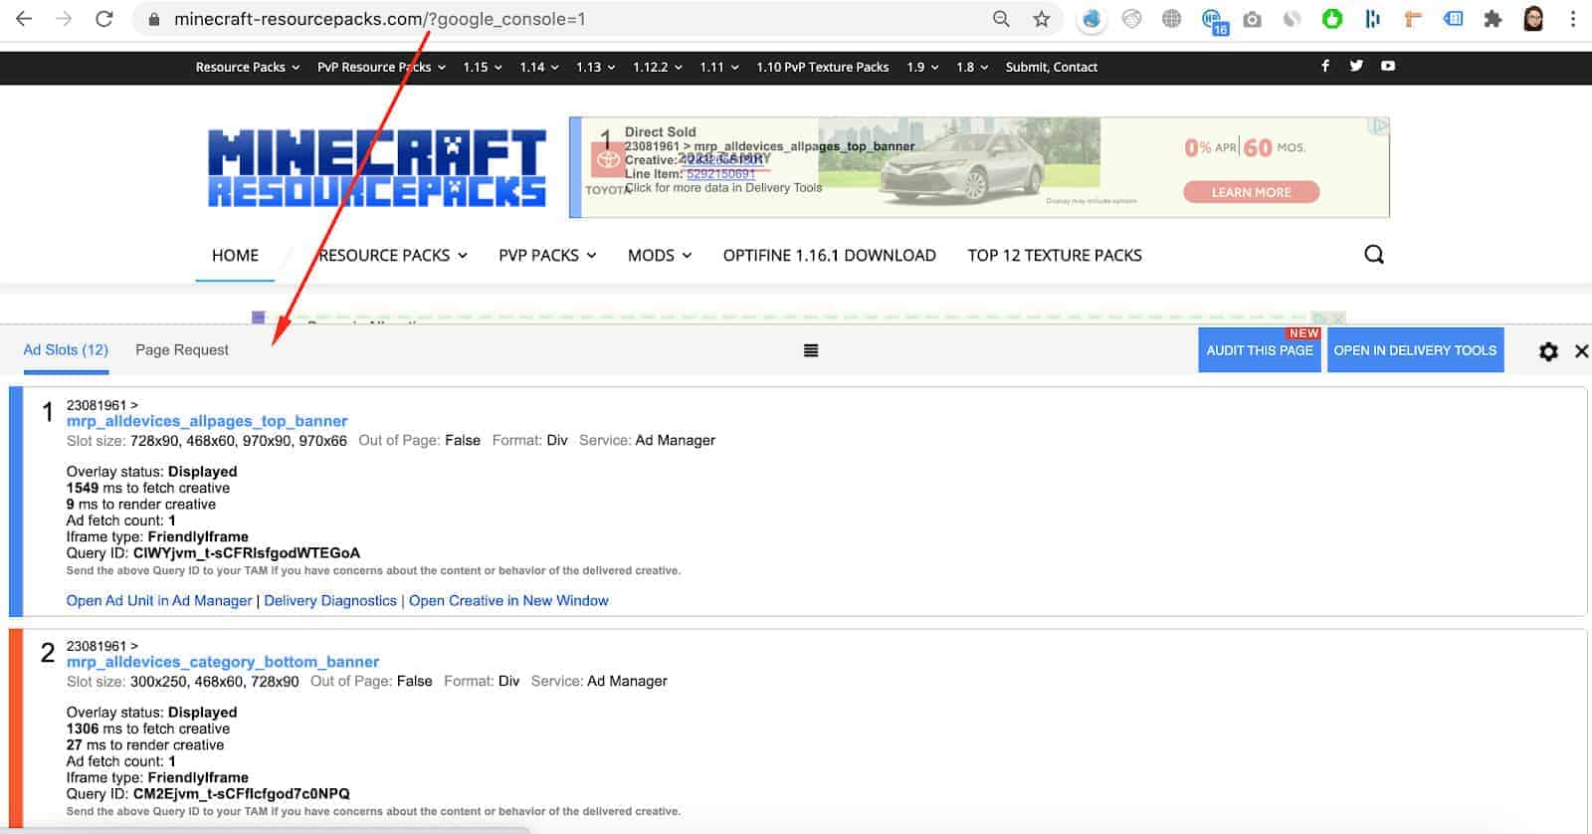Click Query ID CIWYjvm_t-sCFRIsfgodWTEGoA text

[247, 553]
